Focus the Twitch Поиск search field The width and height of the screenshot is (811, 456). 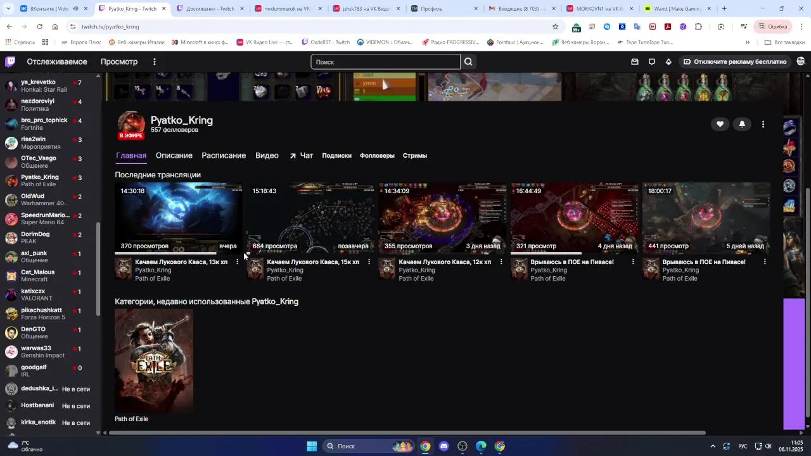[385, 61]
